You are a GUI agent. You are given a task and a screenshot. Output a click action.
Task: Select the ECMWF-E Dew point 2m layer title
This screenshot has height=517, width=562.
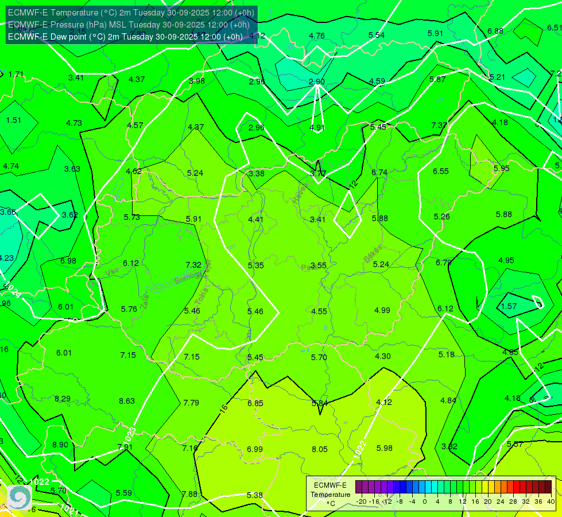pyautogui.click(x=125, y=37)
